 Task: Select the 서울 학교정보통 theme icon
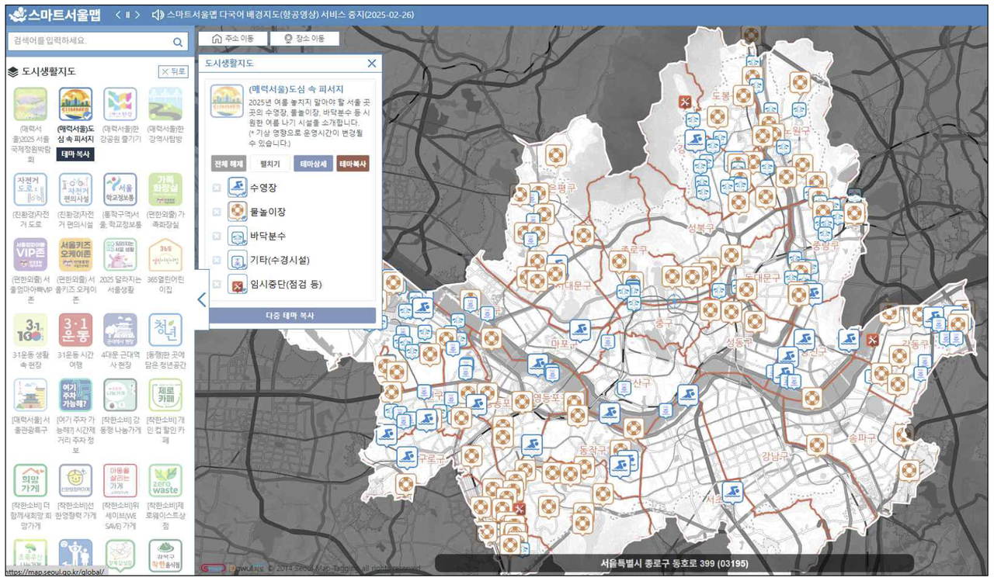point(120,189)
